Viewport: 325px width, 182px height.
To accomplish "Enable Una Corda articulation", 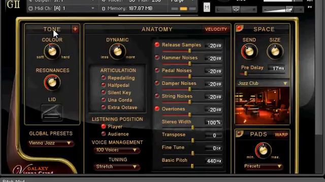I will click(x=104, y=100).
